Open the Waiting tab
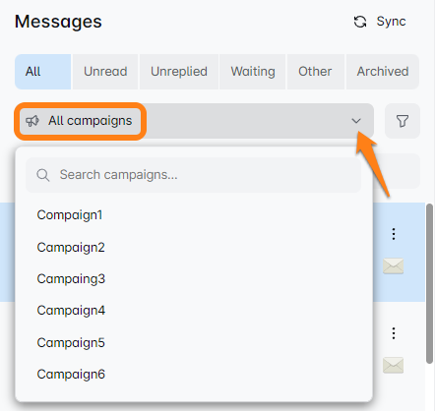 pyautogui.click(x=253, y=72)
